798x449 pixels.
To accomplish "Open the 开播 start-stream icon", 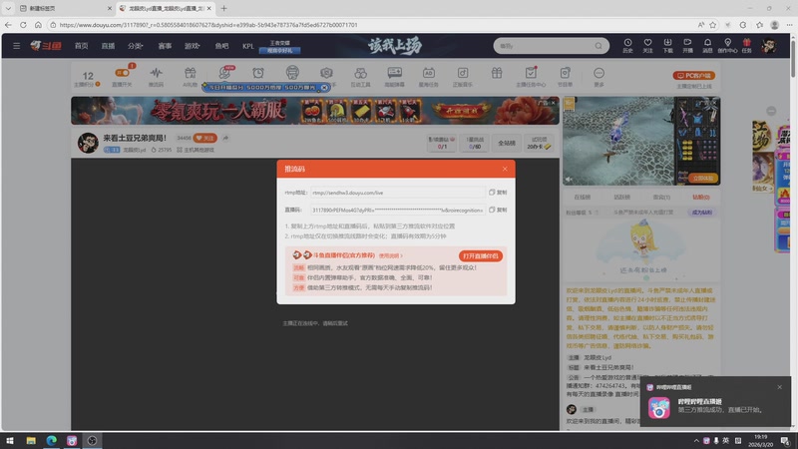I will 687,45.
